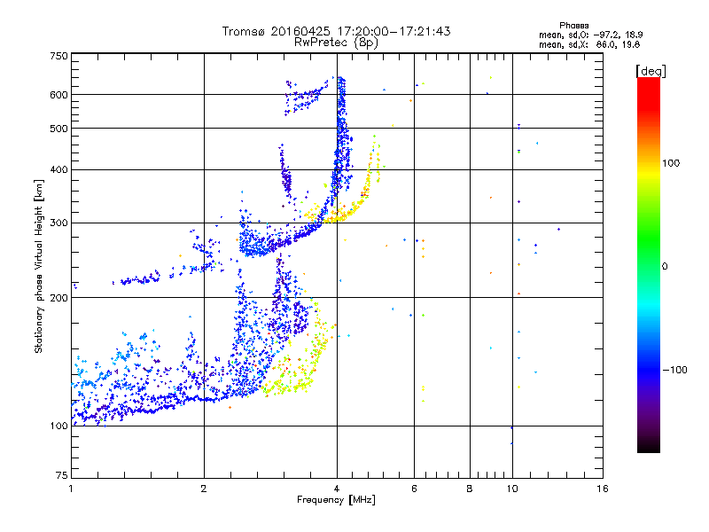Click the 'Frequency [MHz]' axis label
Image resolution: width=709 pixels, height=532 pixels.
pyautogui.click(x=336, y=499)
